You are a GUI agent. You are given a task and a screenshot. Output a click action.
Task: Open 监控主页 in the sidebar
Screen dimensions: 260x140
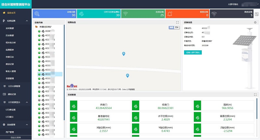(x=11, y=13)
